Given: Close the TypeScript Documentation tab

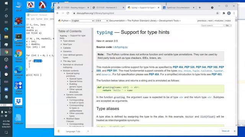Looking at the screenshot, I should [x=194, y=8].
